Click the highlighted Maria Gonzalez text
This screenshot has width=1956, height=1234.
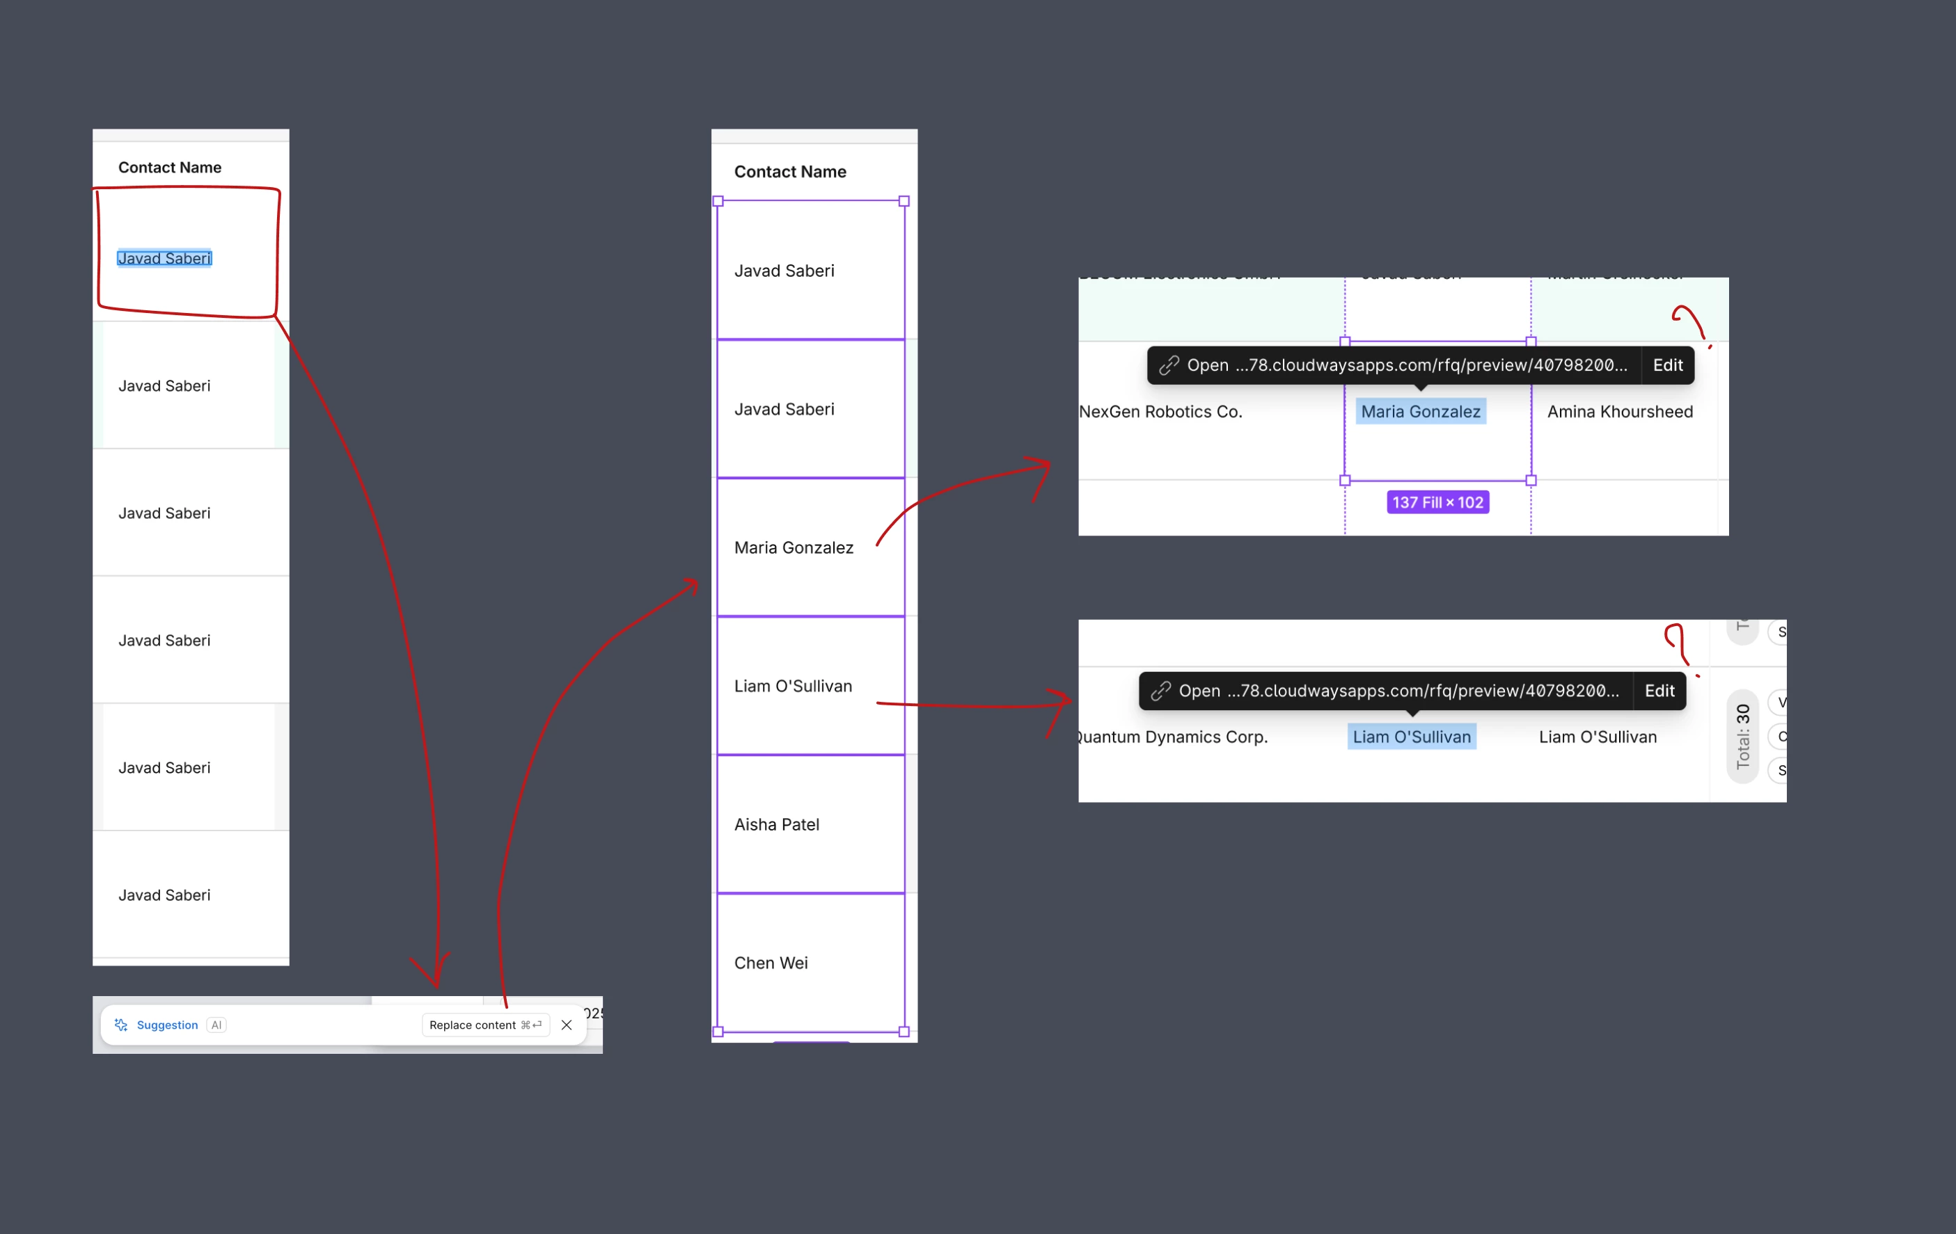[x=1420, y=412]
